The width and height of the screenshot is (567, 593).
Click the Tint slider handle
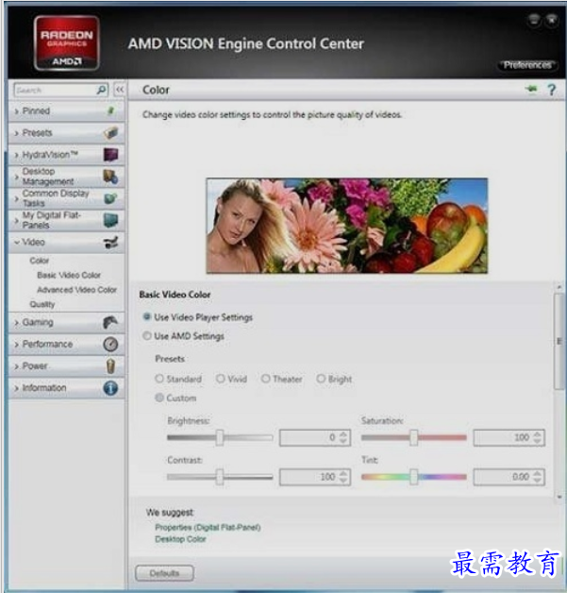[413, 477]
